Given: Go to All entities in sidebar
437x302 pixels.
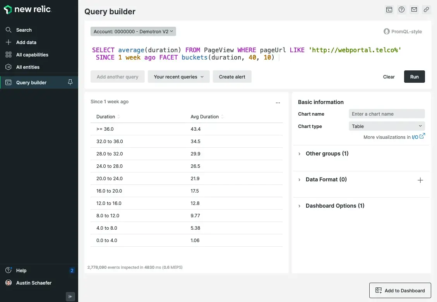Looking at the screenshot, I should [x=28, y=67].
